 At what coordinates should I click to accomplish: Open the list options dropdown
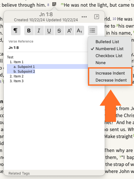(x=92, y=30)
